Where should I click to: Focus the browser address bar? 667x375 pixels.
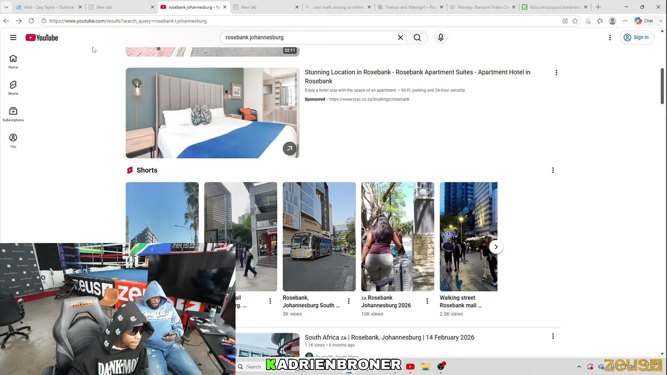[x=302, y=21]
